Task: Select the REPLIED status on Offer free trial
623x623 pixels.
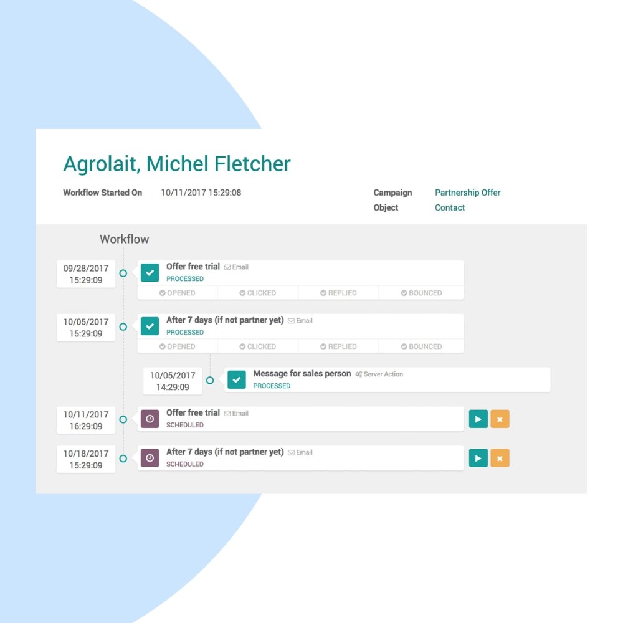Action: [338, 293]
